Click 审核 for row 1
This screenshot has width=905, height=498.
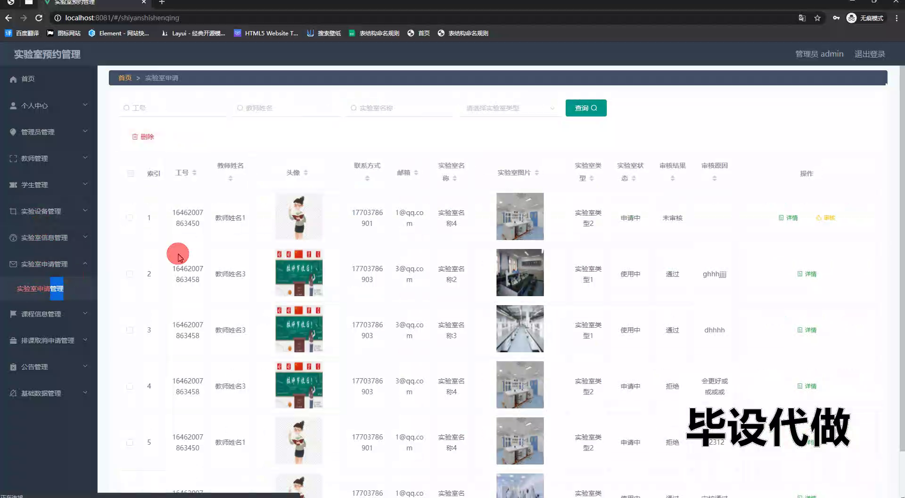coord(825,218)
